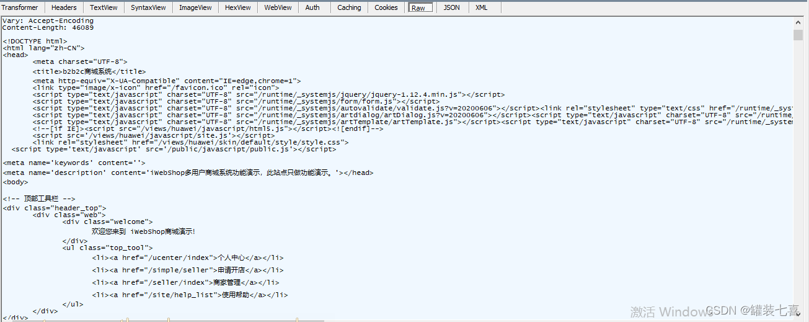Screen dimensions: 809x322
Task: Open the Headers tab
Action: (64, 7)
